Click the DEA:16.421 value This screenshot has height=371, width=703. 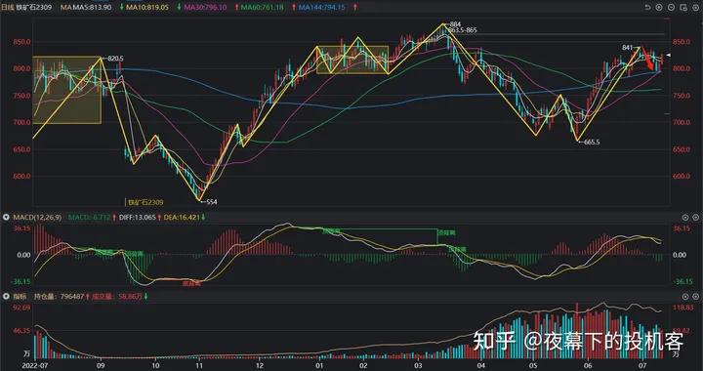pos(182,218)
